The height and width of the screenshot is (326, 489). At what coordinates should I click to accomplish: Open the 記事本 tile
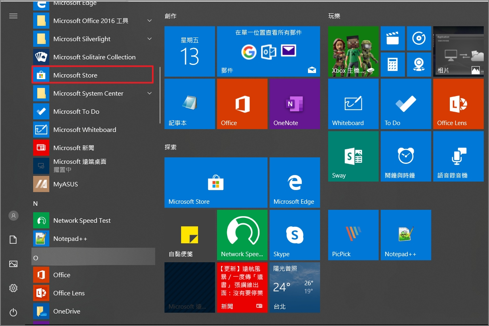[x=190, y=104]
